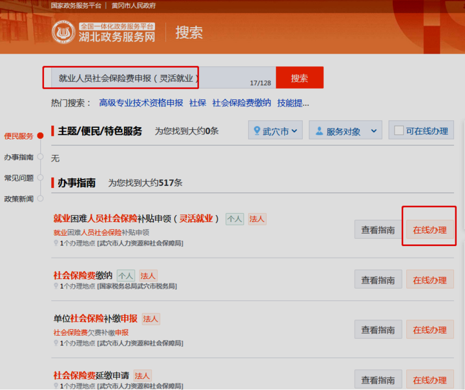The width and height of the screenshot is (465, 390).
Task: Click the timeline dot next to 政策新闻
Action: click(40, 199)
